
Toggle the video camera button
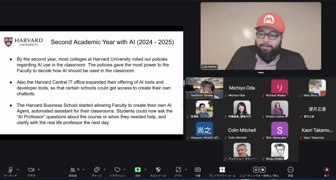pos(31,170)
